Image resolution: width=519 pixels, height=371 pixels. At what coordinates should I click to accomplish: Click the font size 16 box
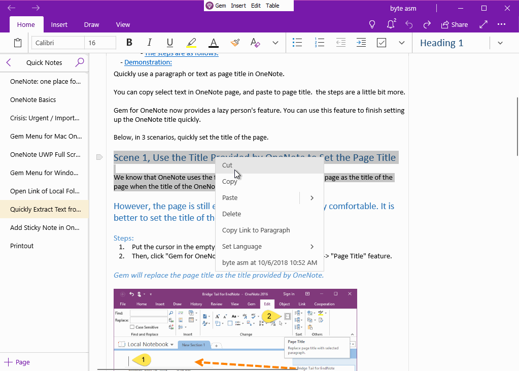100,43
